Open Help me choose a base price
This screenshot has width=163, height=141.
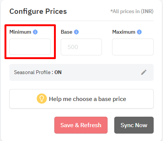(x=81, y=99)
